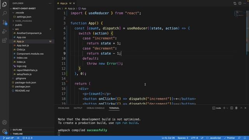Kill the terminal with trash icon
The width and height of the screenshot is (249, 140).
(236, 108)
